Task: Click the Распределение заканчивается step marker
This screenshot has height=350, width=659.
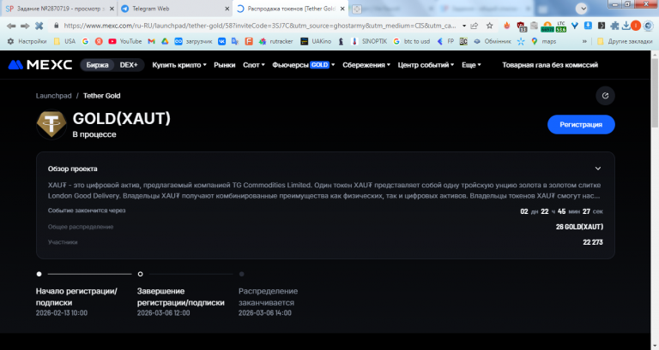Action: click(242, 274)
